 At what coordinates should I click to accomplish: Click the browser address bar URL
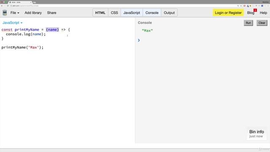pyautogui.click(x=25, y=6)
